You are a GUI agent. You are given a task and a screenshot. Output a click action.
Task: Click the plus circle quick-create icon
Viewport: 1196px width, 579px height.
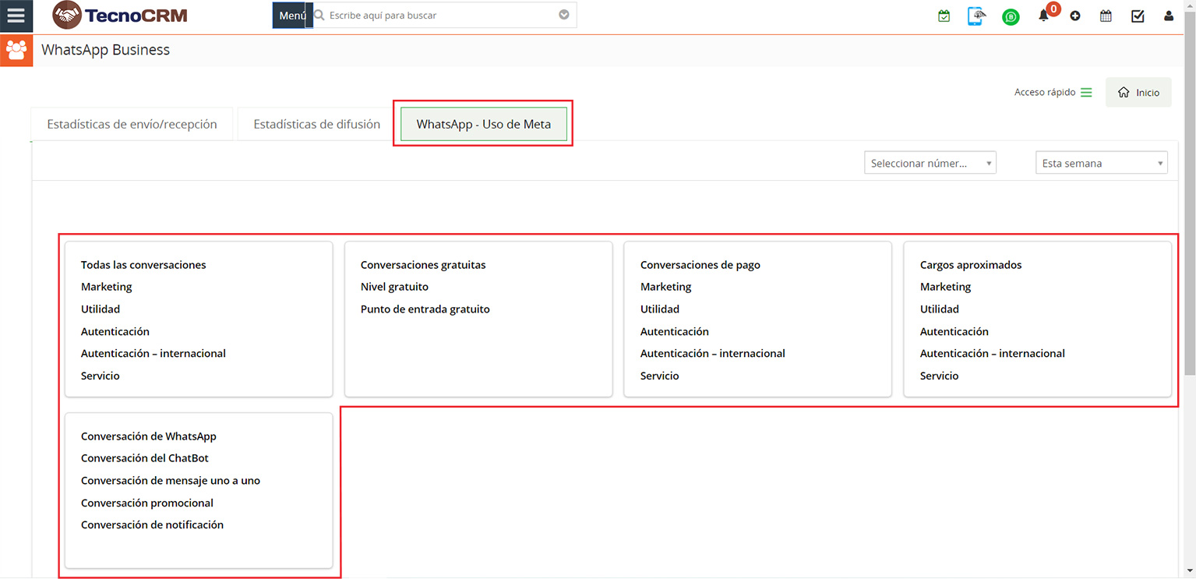click(x=1075, y=16)
